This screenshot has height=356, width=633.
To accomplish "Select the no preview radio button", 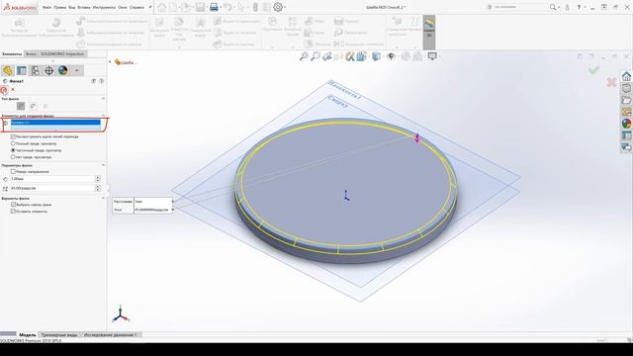I will pyautogui.click(x=13, y=157).
